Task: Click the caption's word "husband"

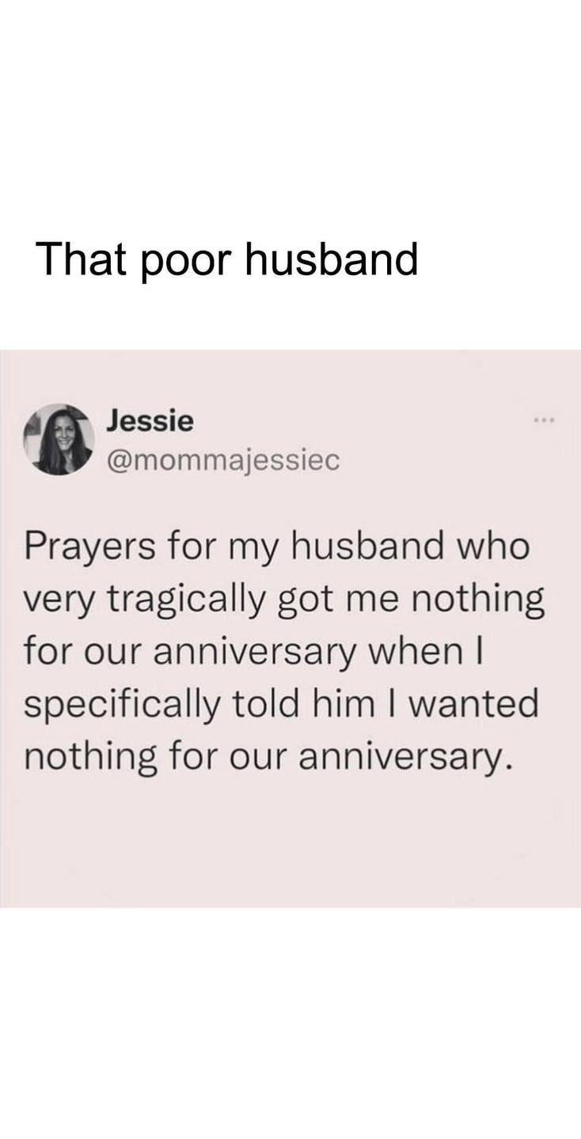Action: point(330,259)
